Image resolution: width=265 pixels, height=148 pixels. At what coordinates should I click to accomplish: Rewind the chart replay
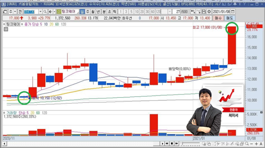(167, 144)
